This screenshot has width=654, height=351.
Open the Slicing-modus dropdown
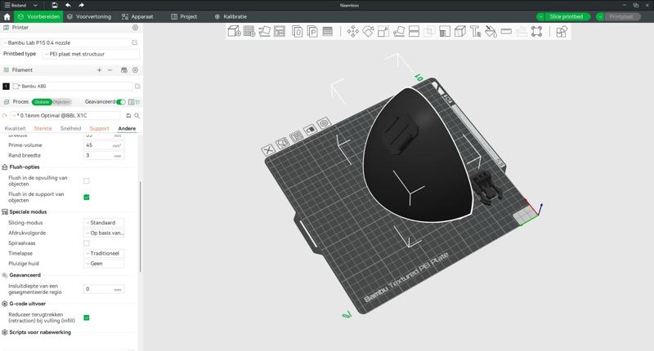104,223
